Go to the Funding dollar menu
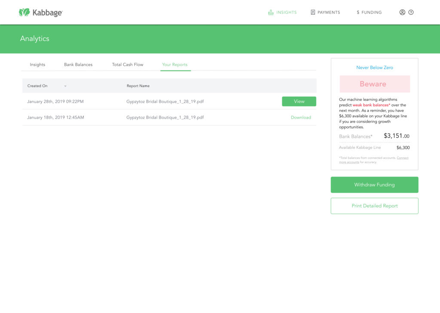 (358, 12)
